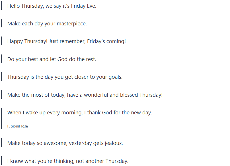This screenshot has width=230, height=166.
Task: Click the vertical bar beside 'Hello Thursday' quote
Action: pos(1,6)
